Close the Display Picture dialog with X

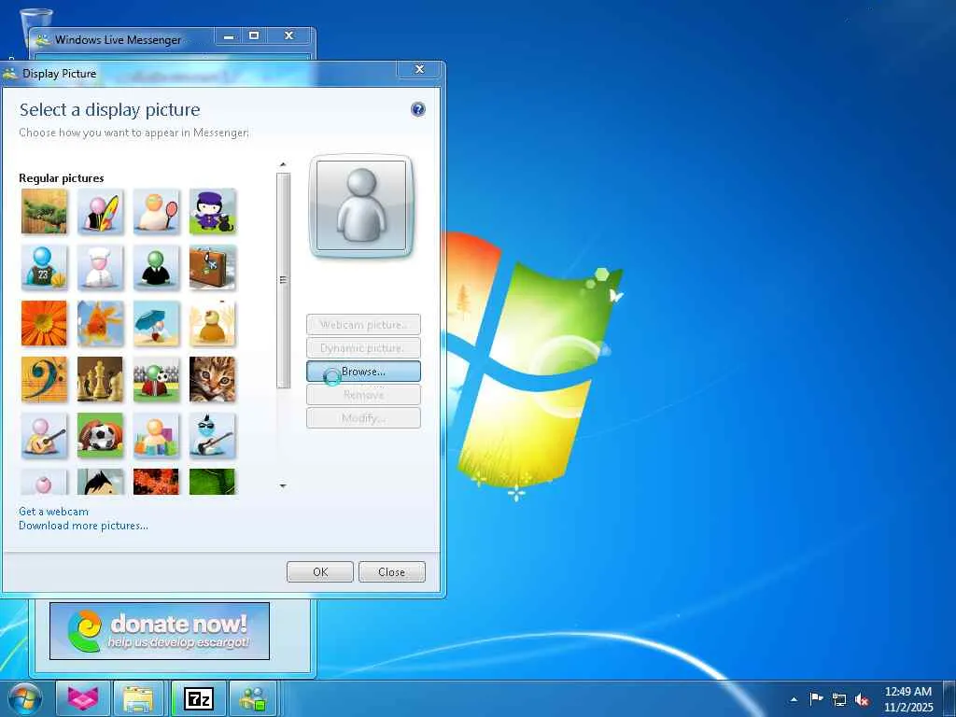[x=419, y=69]
